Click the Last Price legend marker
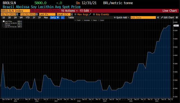Image resolution: width=180 pixels, height=103 pixels. 4,21
